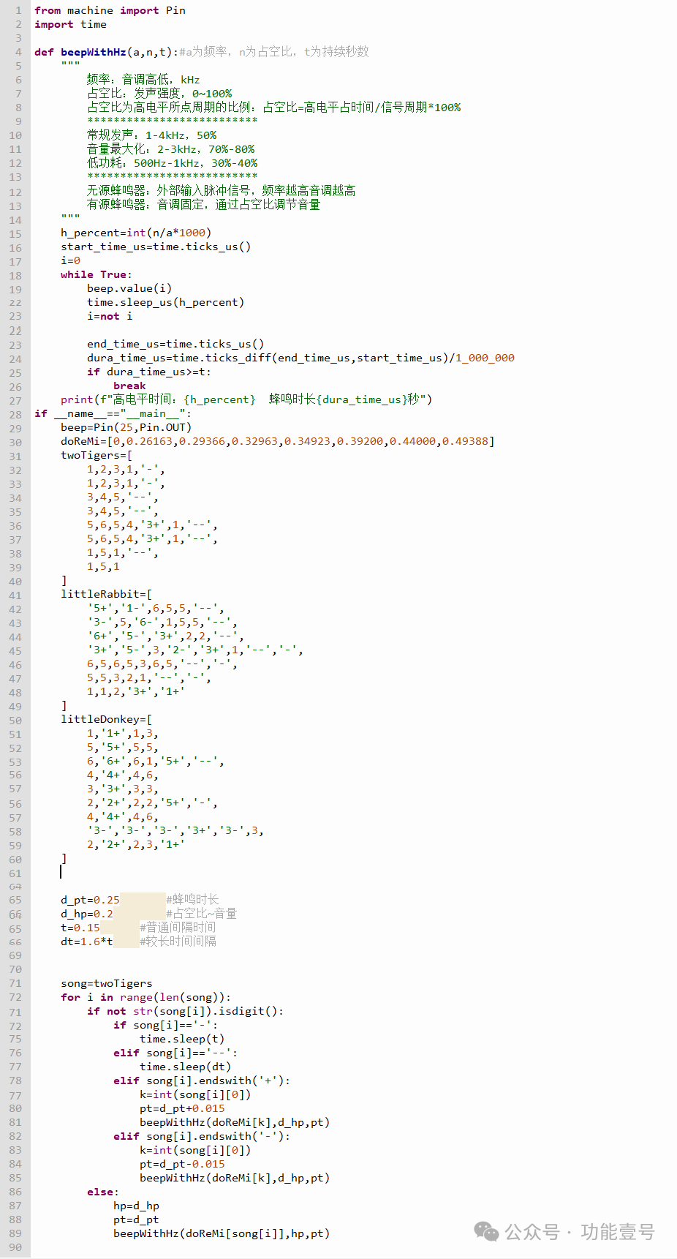Click the WeChat logo in the watermark
677x1259 pixels.
tap(486, 1231)
